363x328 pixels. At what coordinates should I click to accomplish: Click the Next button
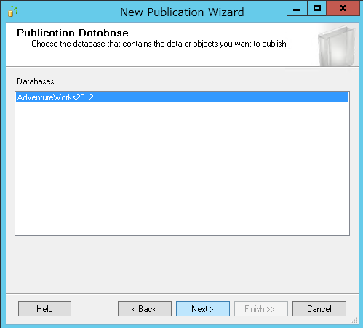click(x=203, y=308)
